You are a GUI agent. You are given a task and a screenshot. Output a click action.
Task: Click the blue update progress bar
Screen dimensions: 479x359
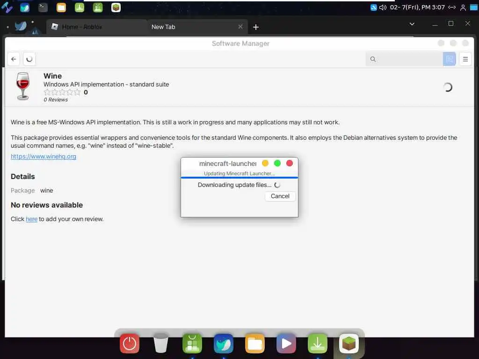(x=239, y=177)
